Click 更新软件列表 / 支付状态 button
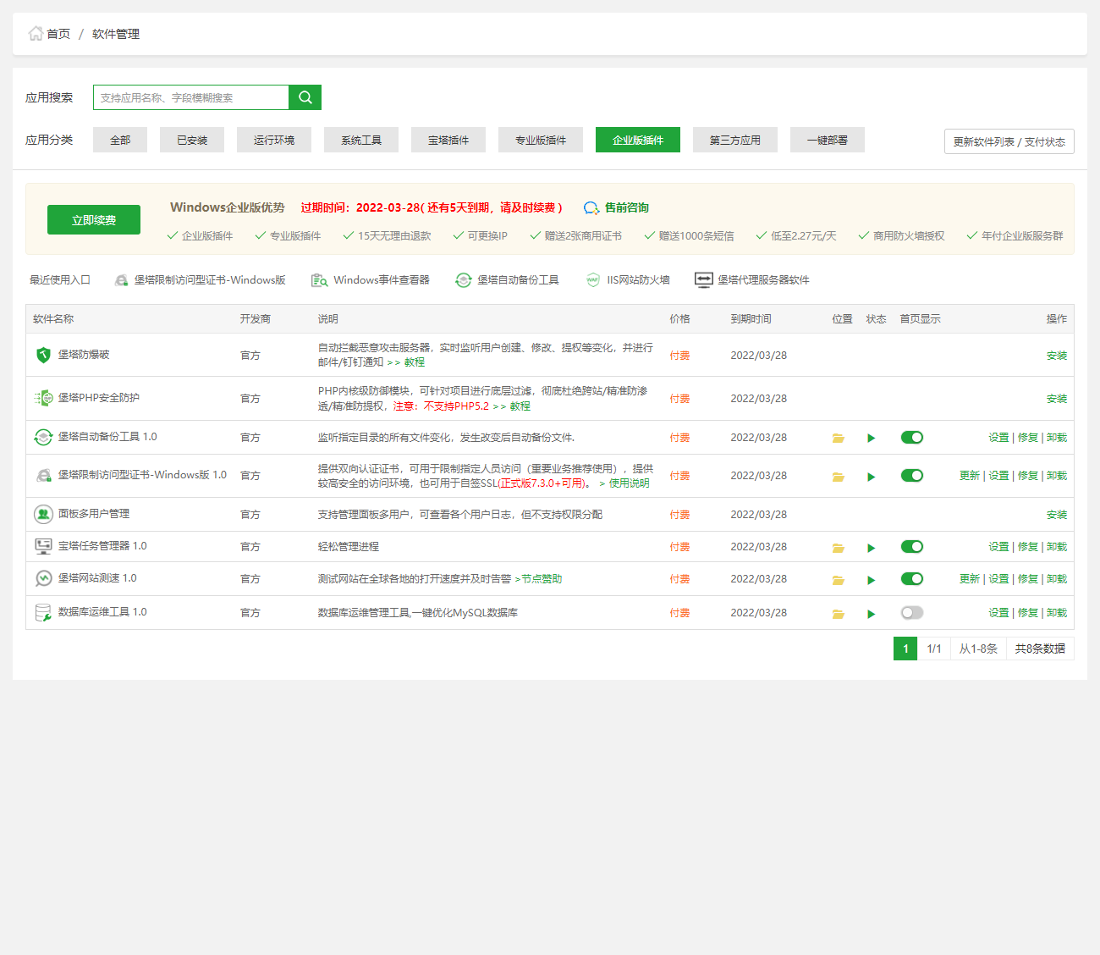1100x955 pixels. [1009, 141]
